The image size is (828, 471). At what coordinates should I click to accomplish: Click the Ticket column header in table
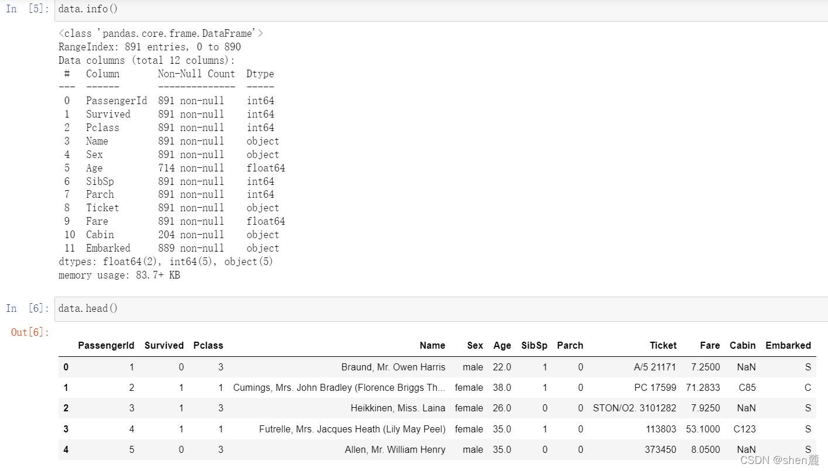click(663, 345)
